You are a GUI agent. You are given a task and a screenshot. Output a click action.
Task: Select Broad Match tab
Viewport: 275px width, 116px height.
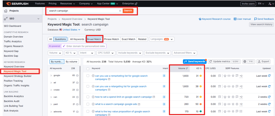pyautogui.click(x=94, y=39)
